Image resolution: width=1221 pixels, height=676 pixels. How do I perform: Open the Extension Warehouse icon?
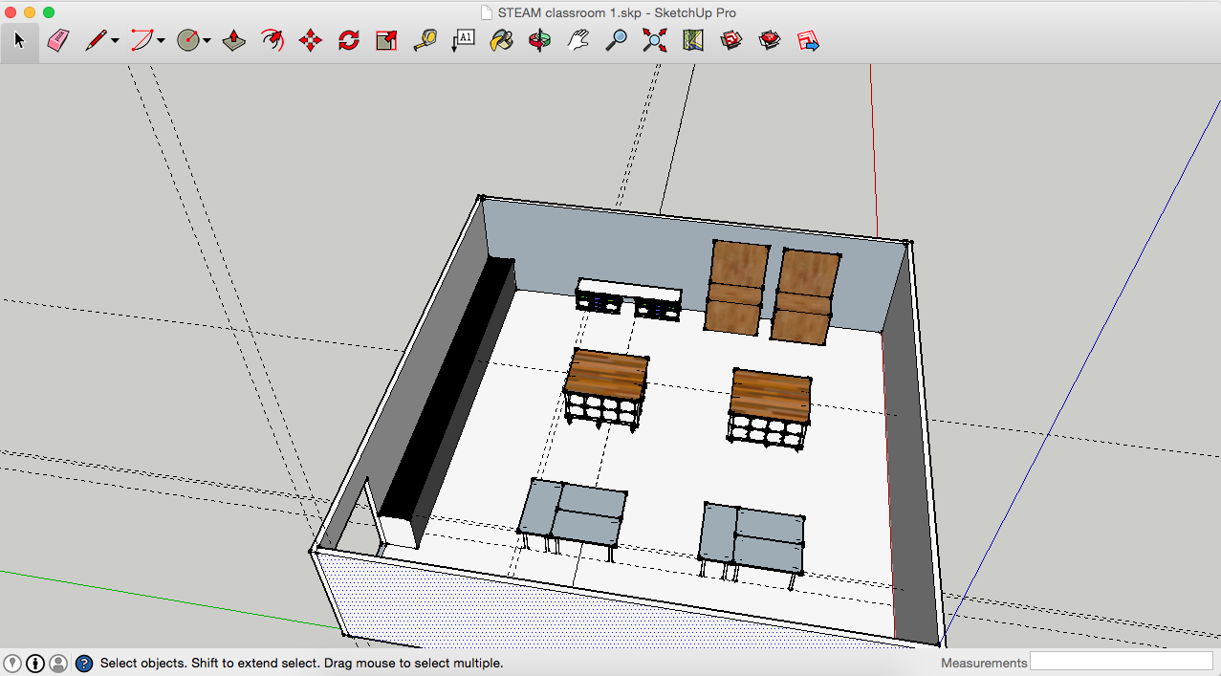point(770,41)
